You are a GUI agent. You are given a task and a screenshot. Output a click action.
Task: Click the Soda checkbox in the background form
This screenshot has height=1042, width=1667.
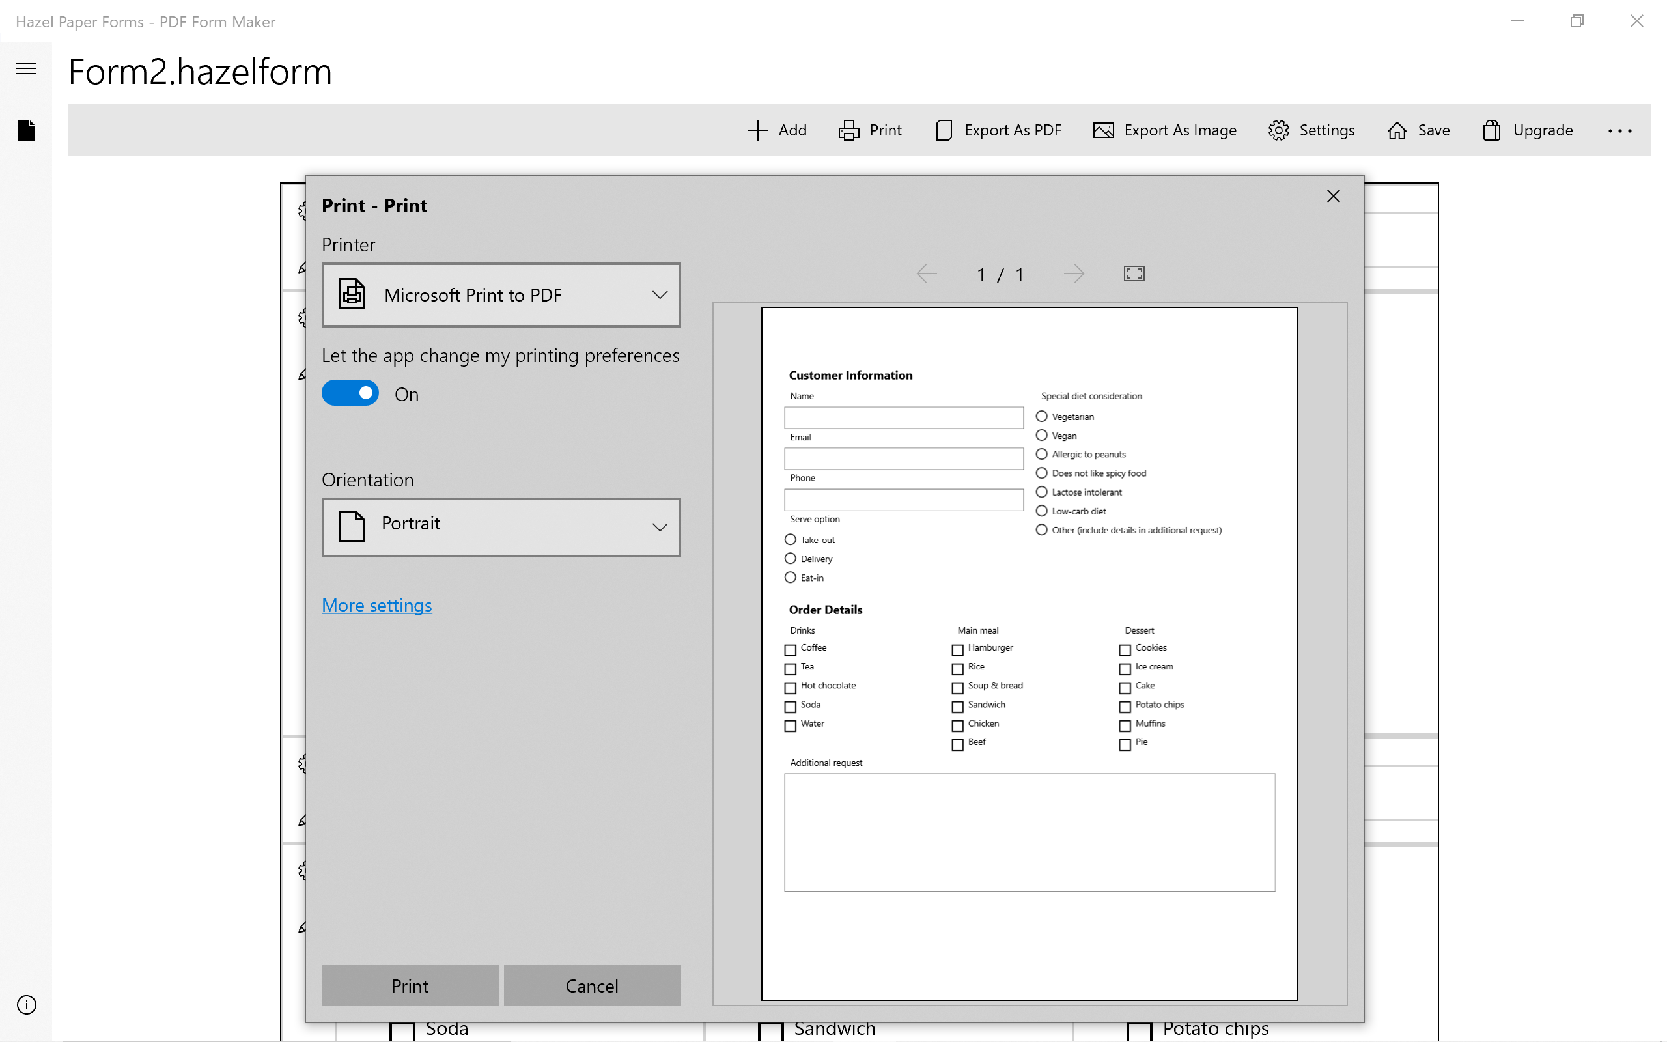402,1030
